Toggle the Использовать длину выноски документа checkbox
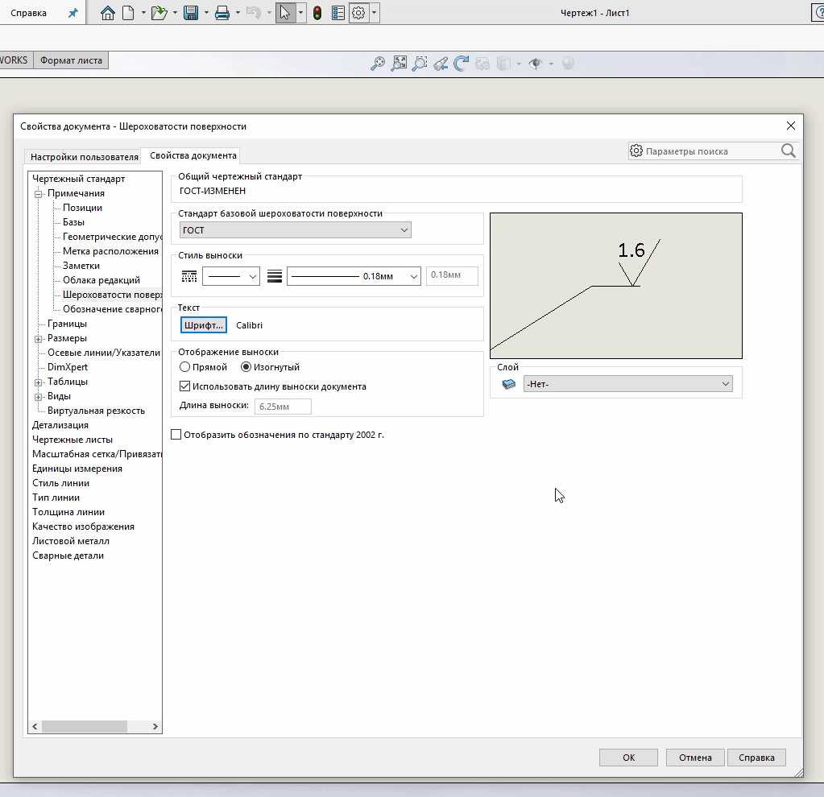Screen dimensions: 824x797 point(185,386)
